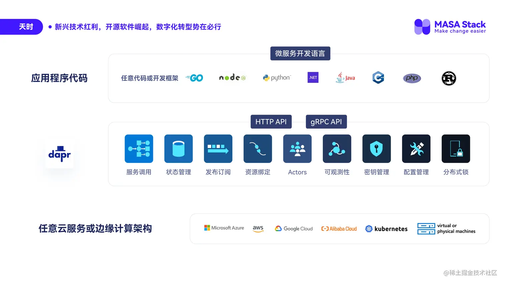
Task: Click the 任意云服务或边缘计算架构 heading
Action: [x=95, y=229]
